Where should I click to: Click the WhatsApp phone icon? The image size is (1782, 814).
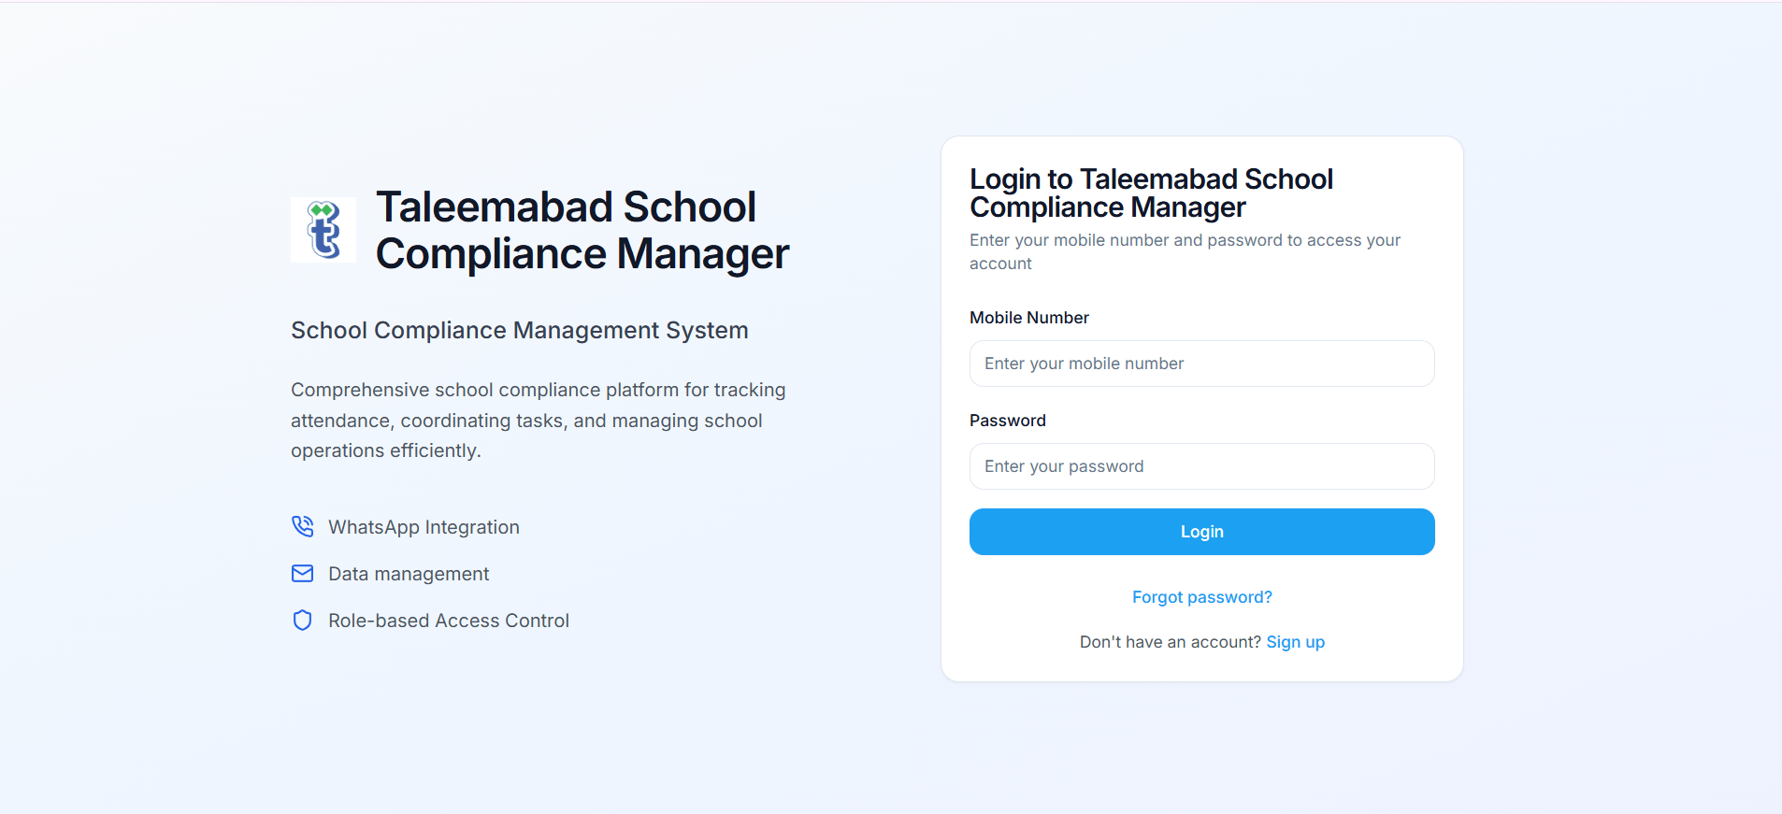[x=302, y=526]
